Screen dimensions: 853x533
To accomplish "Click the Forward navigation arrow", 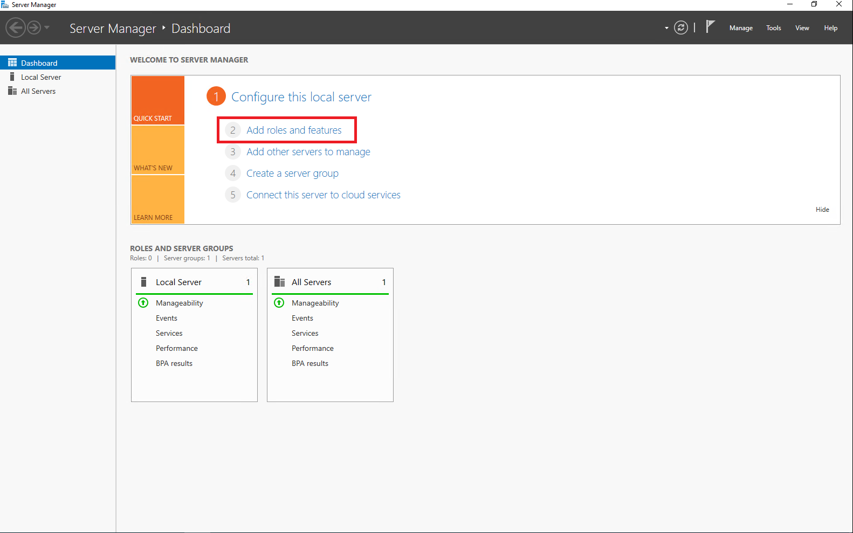I will click(34, 27).
